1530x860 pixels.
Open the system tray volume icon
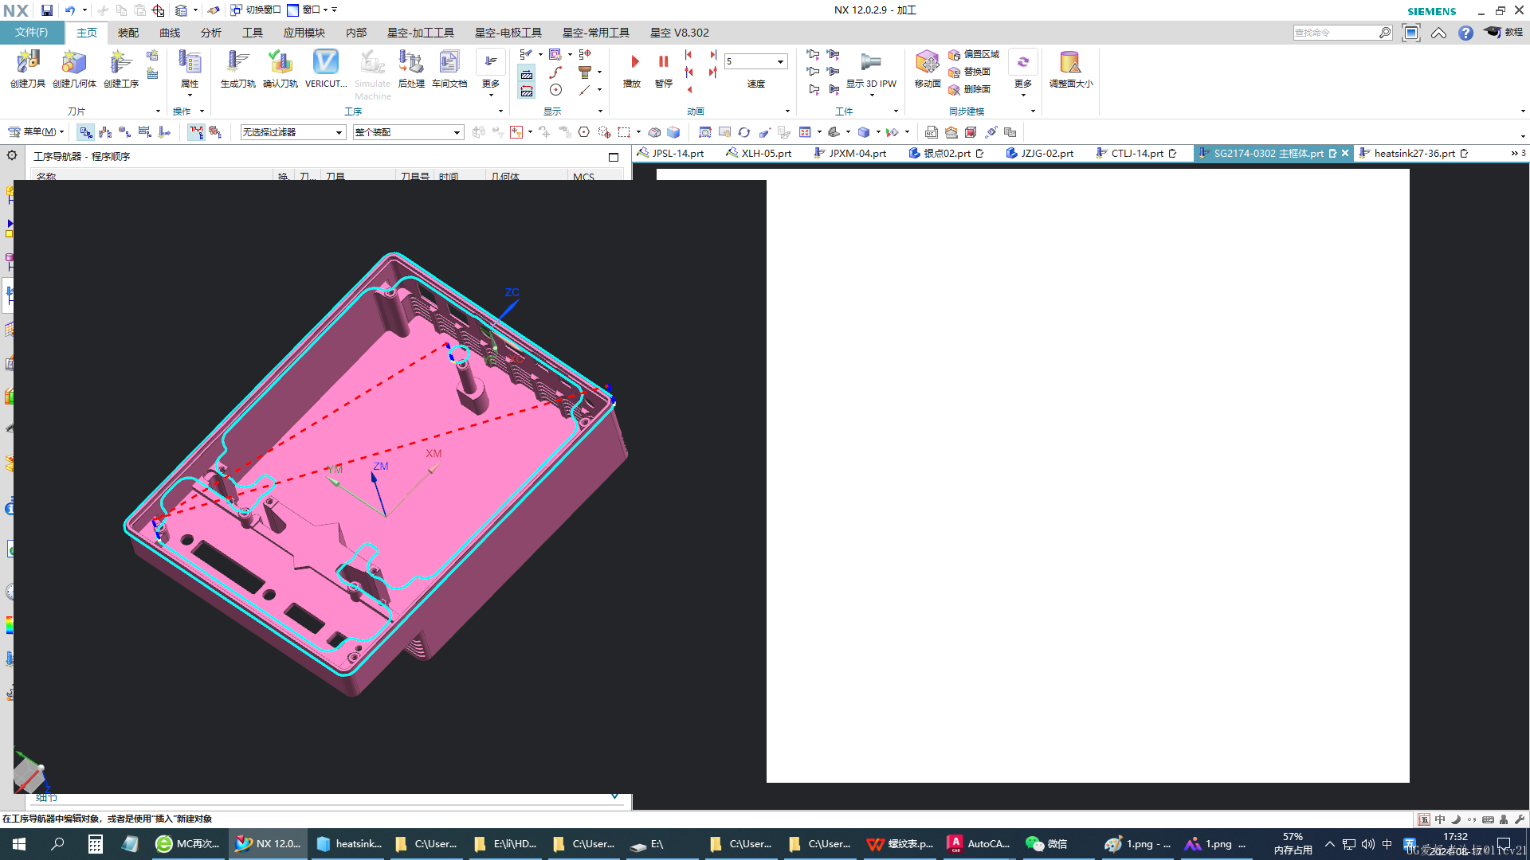pyautogui.click(x=1367, y=844)
